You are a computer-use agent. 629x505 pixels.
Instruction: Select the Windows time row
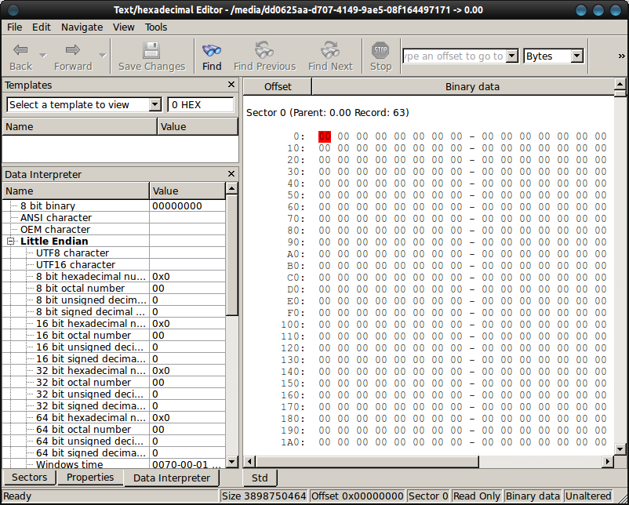coord(114,464)
